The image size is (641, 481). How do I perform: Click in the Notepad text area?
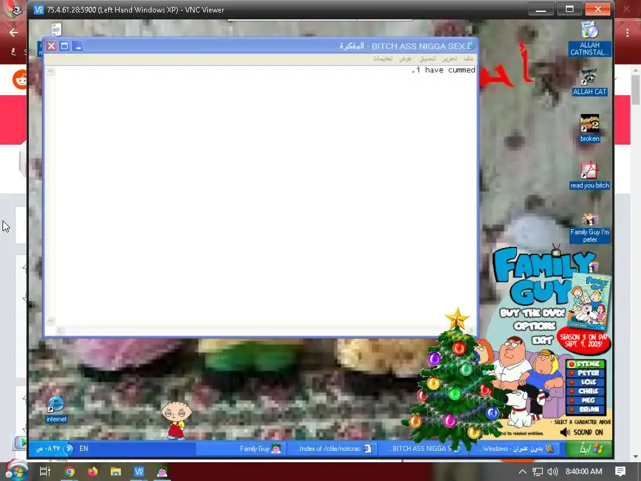265,196
